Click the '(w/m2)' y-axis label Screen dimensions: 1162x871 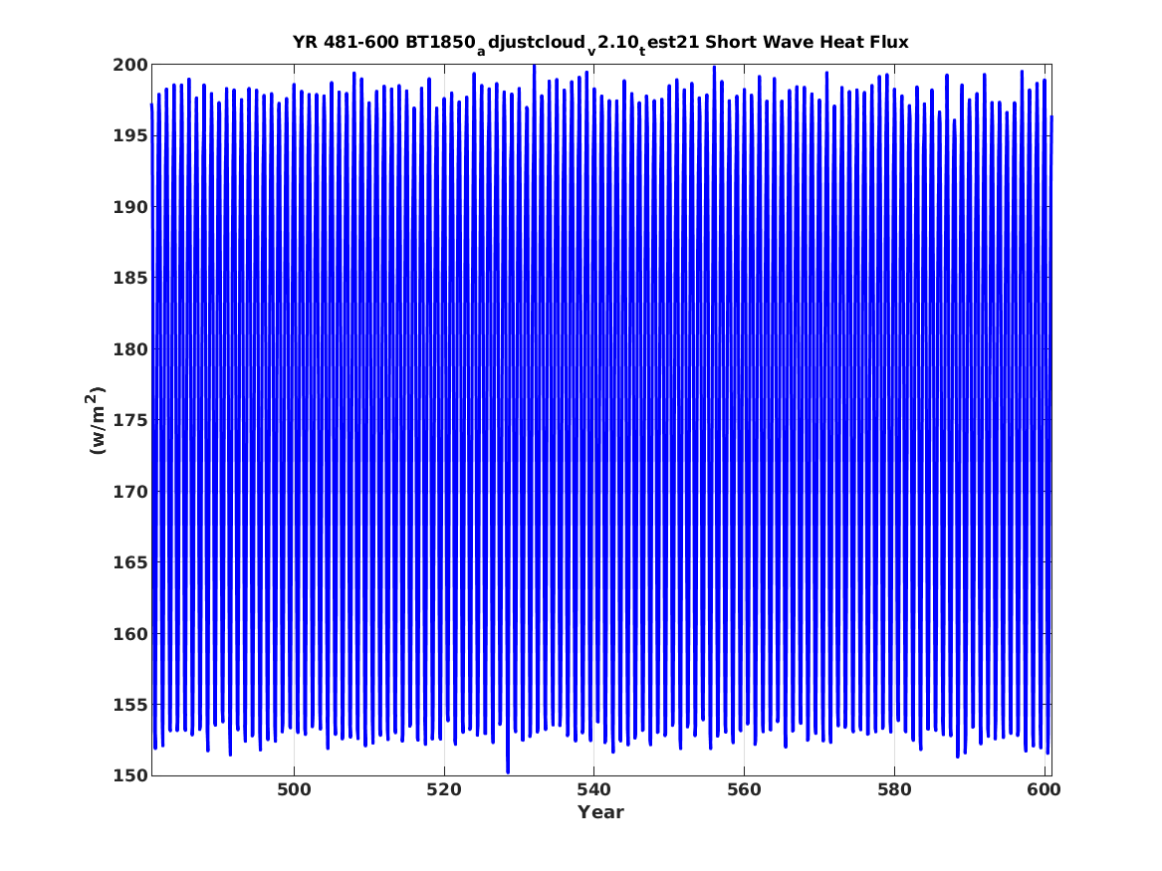[x=97, y=420]
